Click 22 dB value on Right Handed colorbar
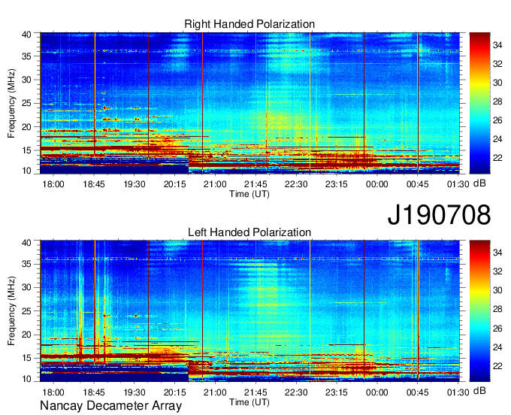The width and height of the screenshot is (511, 415). [x=497, y=158]
